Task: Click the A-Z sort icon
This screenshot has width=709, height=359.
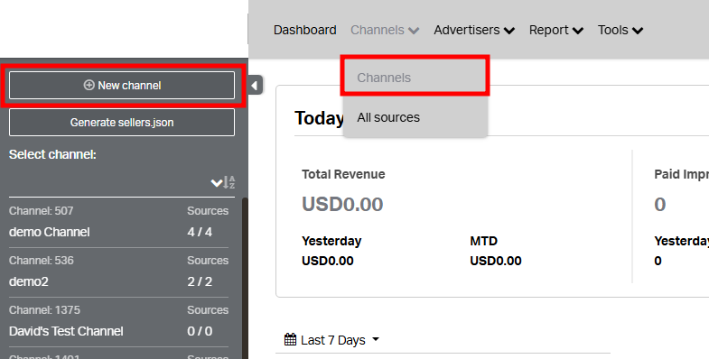Action: point(229,182)
